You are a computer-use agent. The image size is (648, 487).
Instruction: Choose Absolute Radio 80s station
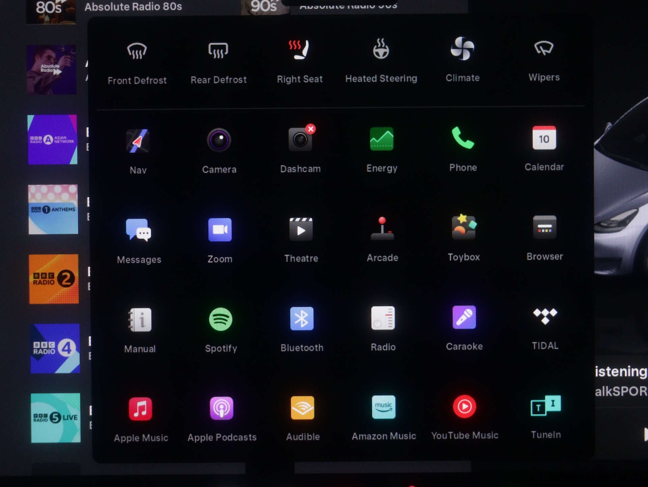(x=133, y=7)
